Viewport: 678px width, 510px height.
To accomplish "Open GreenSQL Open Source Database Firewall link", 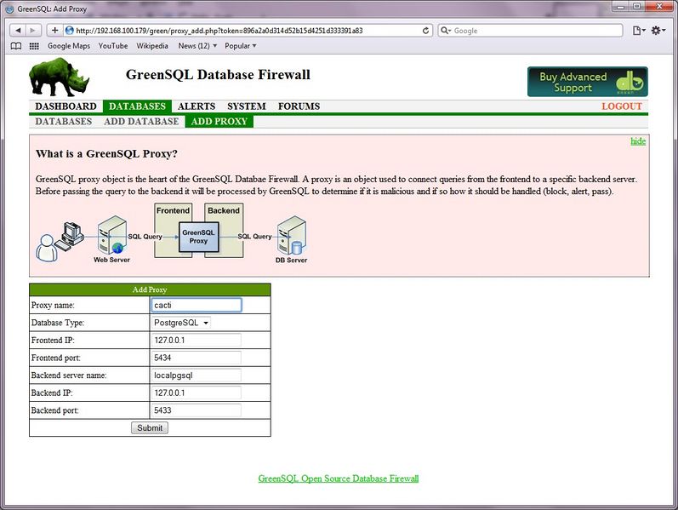I will tap(339, 478).
